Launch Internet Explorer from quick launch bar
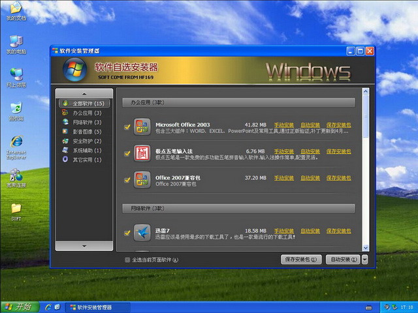 48,307
